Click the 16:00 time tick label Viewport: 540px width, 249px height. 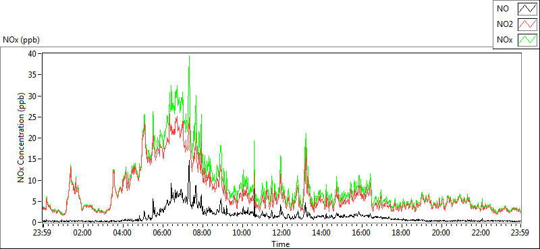tap(362, 233)
